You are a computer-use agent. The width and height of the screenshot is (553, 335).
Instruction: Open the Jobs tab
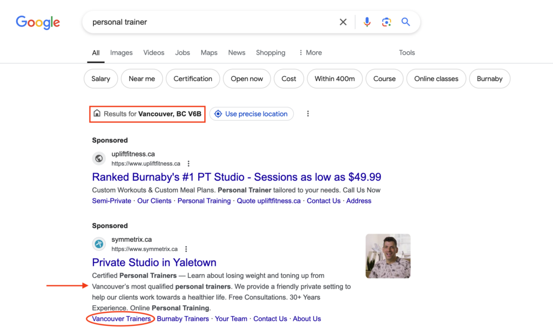pos(183,53)
